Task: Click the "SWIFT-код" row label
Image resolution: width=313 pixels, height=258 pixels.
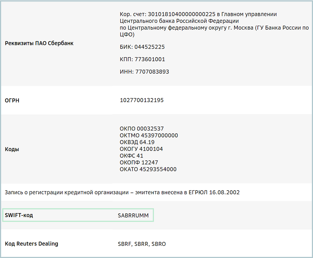Action: (x=19, y=215)
